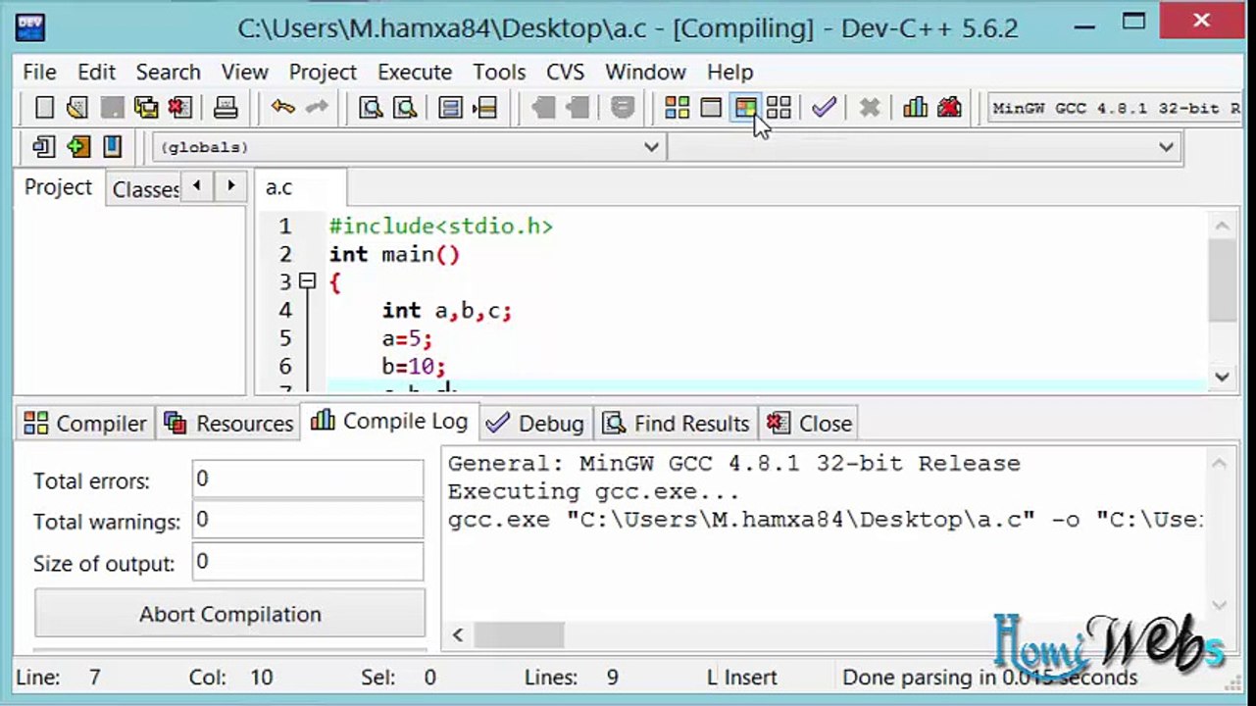Click the Dev-C++ logo in title bar
1256x706 pixels.
(29, 25)
